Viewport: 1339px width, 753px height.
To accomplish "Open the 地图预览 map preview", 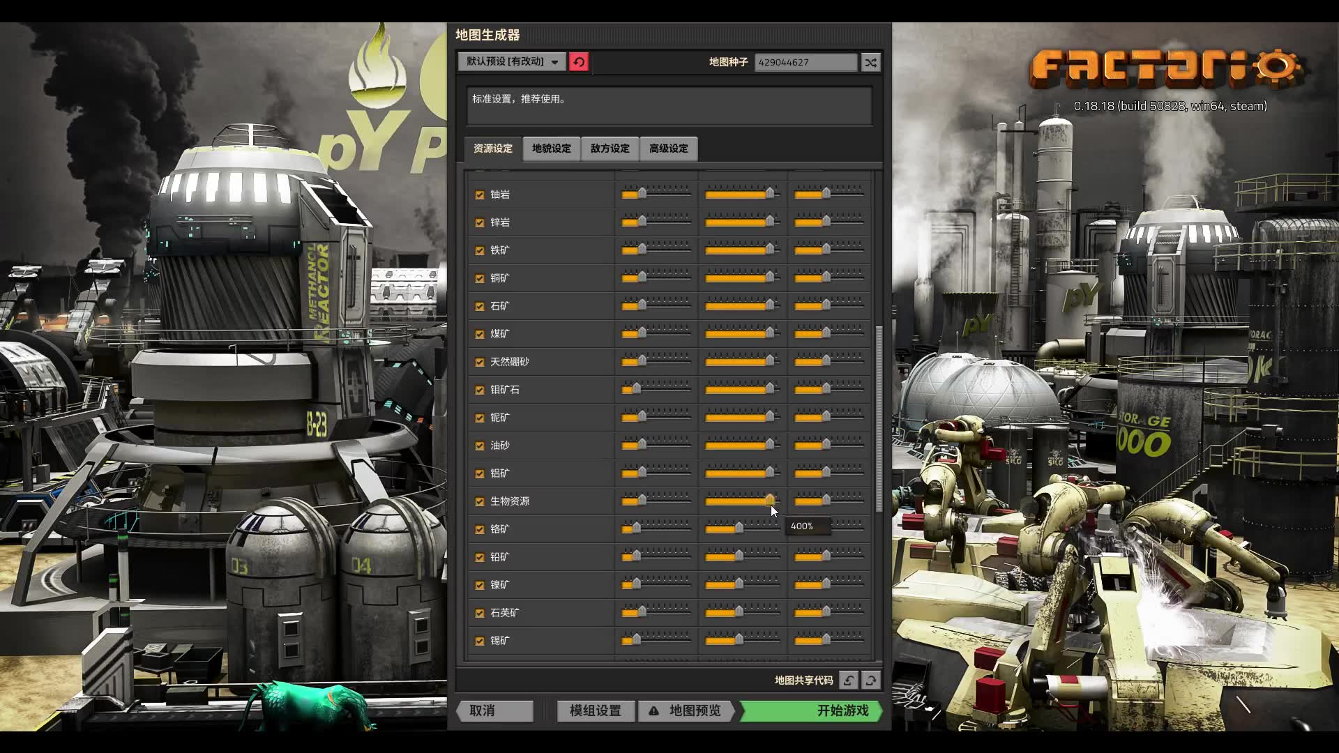I will click(x=686, y=710).
